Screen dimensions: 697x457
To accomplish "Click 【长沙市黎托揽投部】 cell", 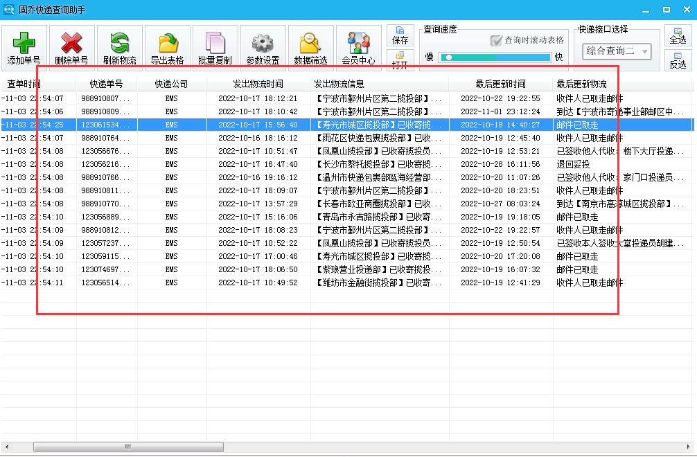I will coord(378,164).
